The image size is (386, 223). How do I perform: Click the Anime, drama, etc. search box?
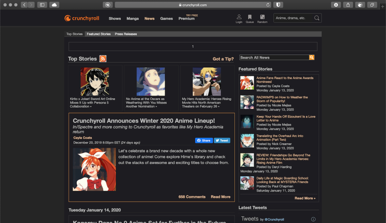point(294,18)
